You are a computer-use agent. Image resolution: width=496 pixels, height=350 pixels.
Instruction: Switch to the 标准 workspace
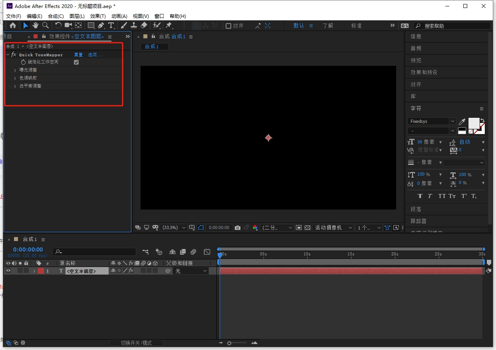coord(357,26)
